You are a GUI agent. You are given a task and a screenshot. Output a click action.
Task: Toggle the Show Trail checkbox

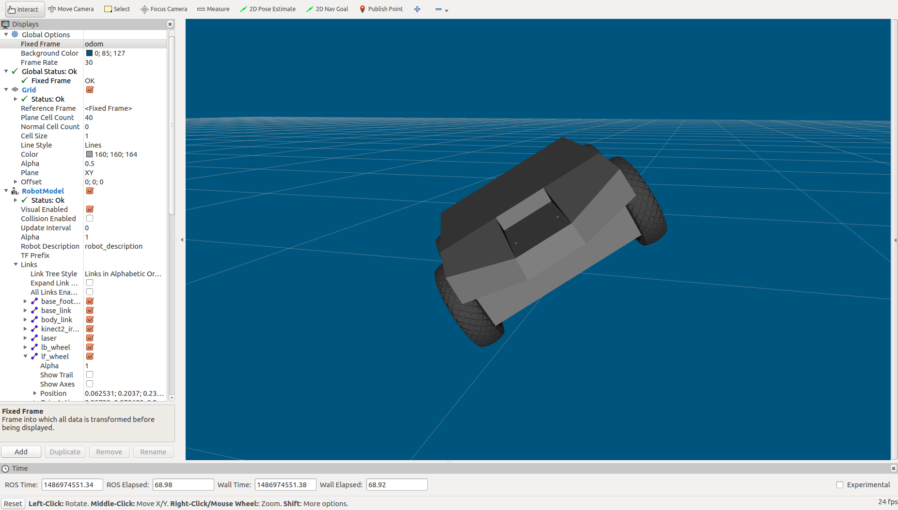coord(90,375)
